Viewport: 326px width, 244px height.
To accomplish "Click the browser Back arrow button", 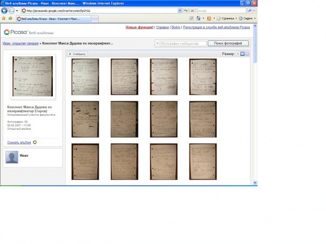I will tap(5, 10).
